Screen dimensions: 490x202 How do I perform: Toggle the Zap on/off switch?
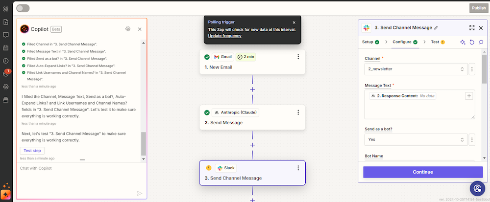pyautogui.click(x=23, y=8)
